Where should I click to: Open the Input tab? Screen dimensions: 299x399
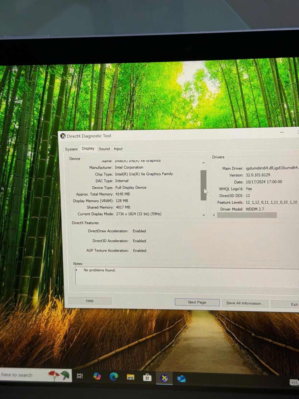[x=118, y=149]
